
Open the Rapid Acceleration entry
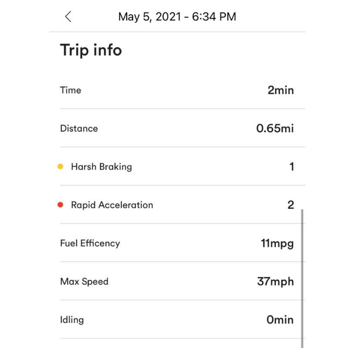coord(112,205)
